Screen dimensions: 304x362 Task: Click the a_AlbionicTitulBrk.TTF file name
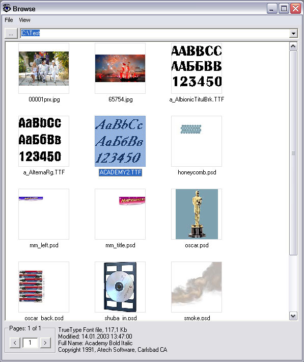(x=197, y=99)
